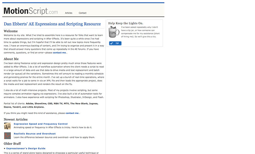Click the 'Older Stuff' heading
Viewport: 255px width, 154px height.
(x=12, y=144)
